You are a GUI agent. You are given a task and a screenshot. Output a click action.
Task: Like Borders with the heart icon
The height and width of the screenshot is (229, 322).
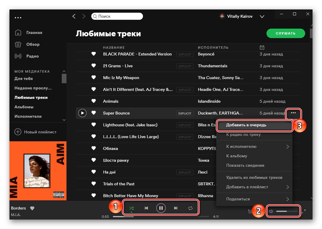32,208
